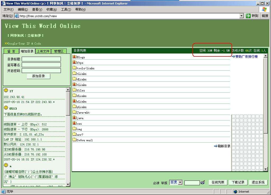This screenshot has height=195, width=271.
Task: Click the 必读 link
Action: click(x=156, y=183)
